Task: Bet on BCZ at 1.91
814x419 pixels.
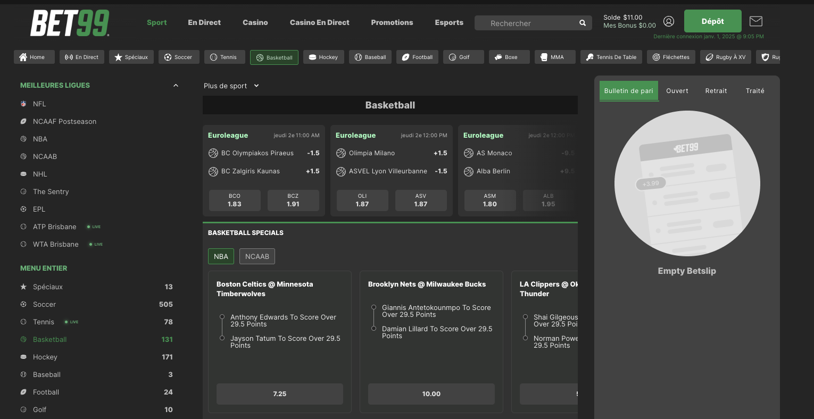Action: click(293, 200)
